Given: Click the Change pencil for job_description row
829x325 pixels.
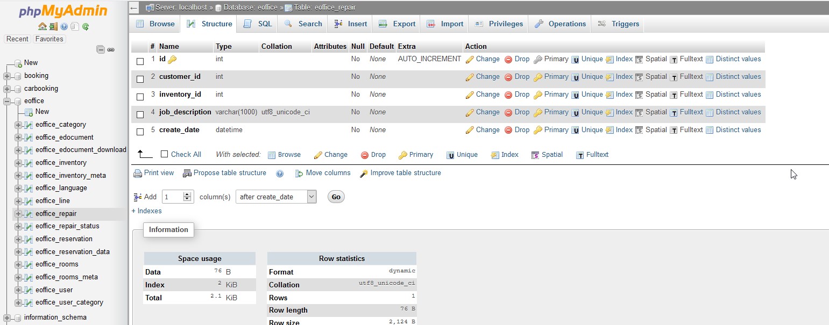Looking at the screenshot, I should click(470, 112).
